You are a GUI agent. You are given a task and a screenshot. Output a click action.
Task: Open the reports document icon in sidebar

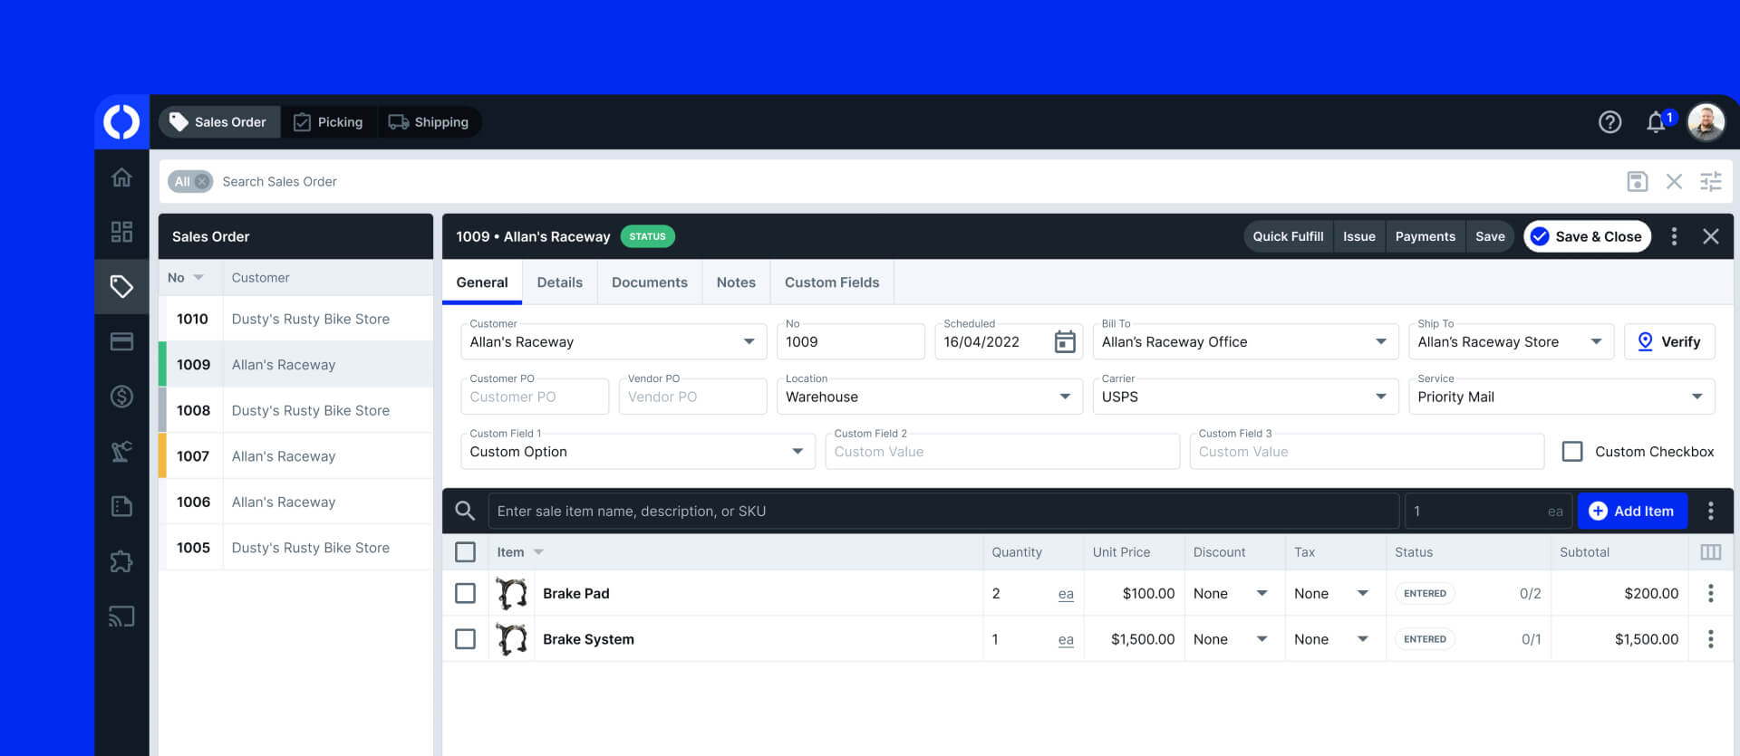pos(121,506)
